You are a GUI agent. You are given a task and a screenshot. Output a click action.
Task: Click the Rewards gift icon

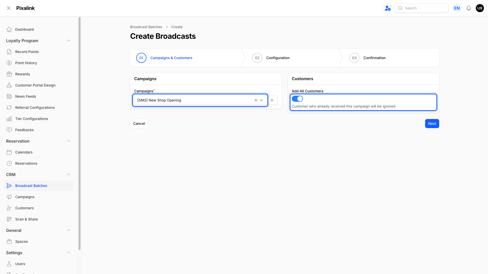[x=9, y=74]
